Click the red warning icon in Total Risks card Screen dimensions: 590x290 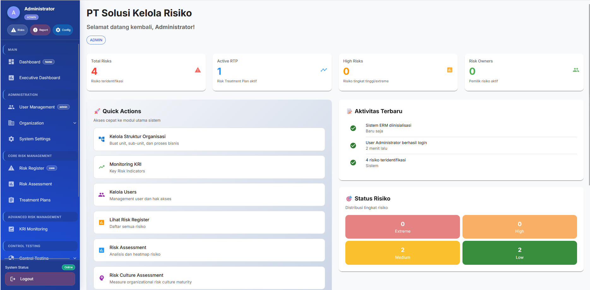(x=198, y=70)
